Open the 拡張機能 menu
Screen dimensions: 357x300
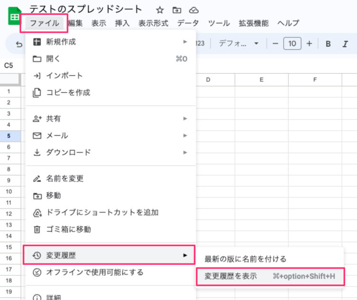click(254, 23)
